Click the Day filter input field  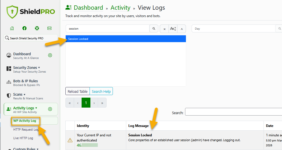pos(233,28)
